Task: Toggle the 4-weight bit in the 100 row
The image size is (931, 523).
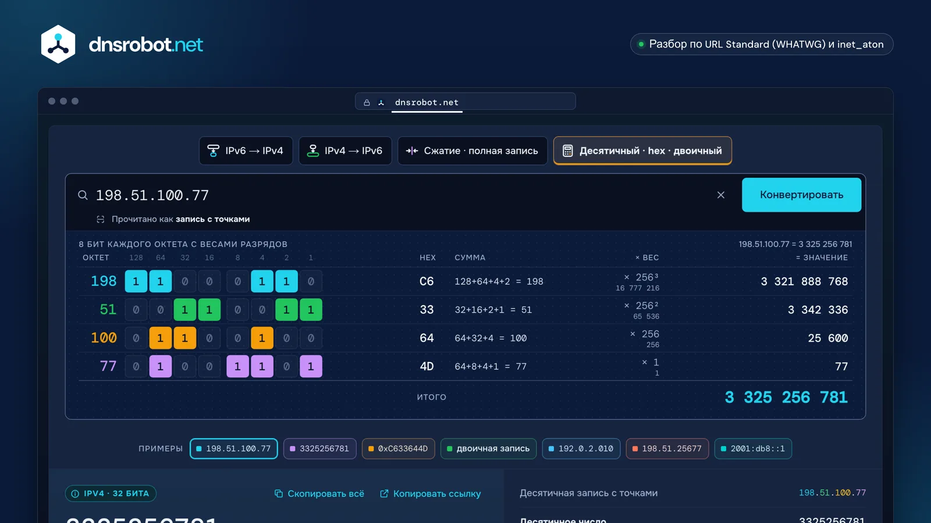Action: coord(262,338)
